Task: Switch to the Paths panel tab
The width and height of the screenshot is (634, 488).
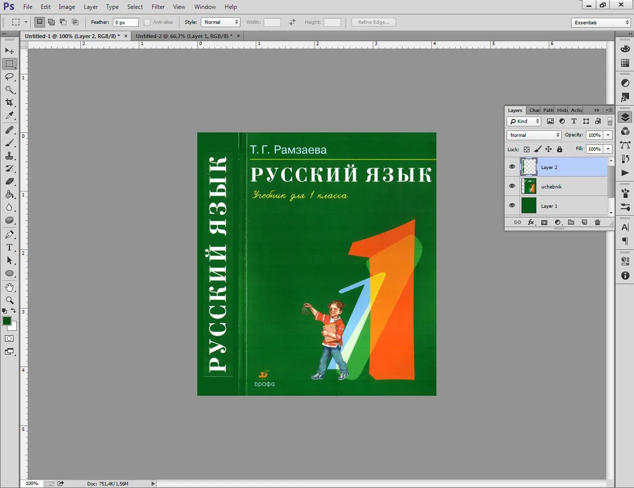Action: [548, 110]
